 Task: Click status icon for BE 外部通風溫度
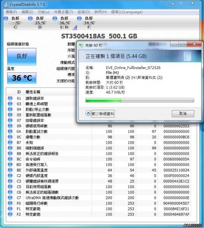pyautogui.click(x=10, y=170)
